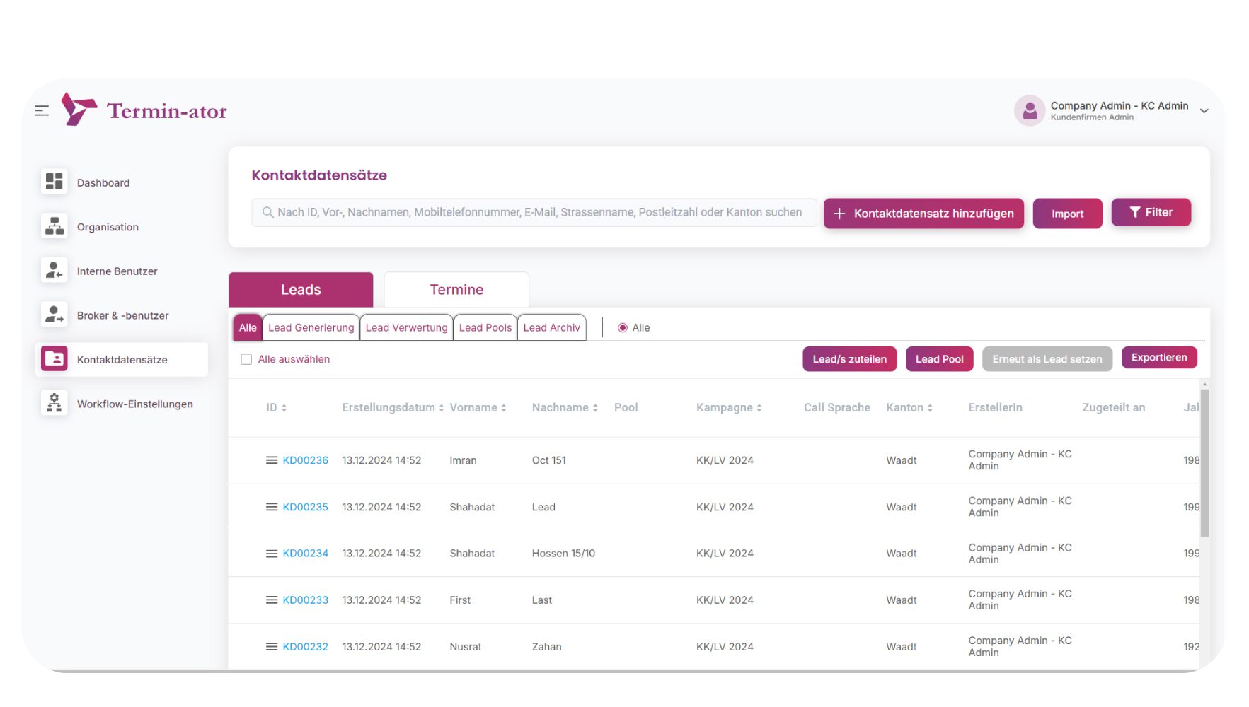
Task: Click the user avatar icon
Action: tap(1030, 111)
